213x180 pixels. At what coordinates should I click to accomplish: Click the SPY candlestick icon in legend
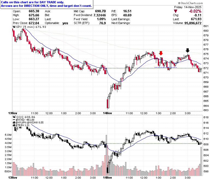[x=14, y=27]
